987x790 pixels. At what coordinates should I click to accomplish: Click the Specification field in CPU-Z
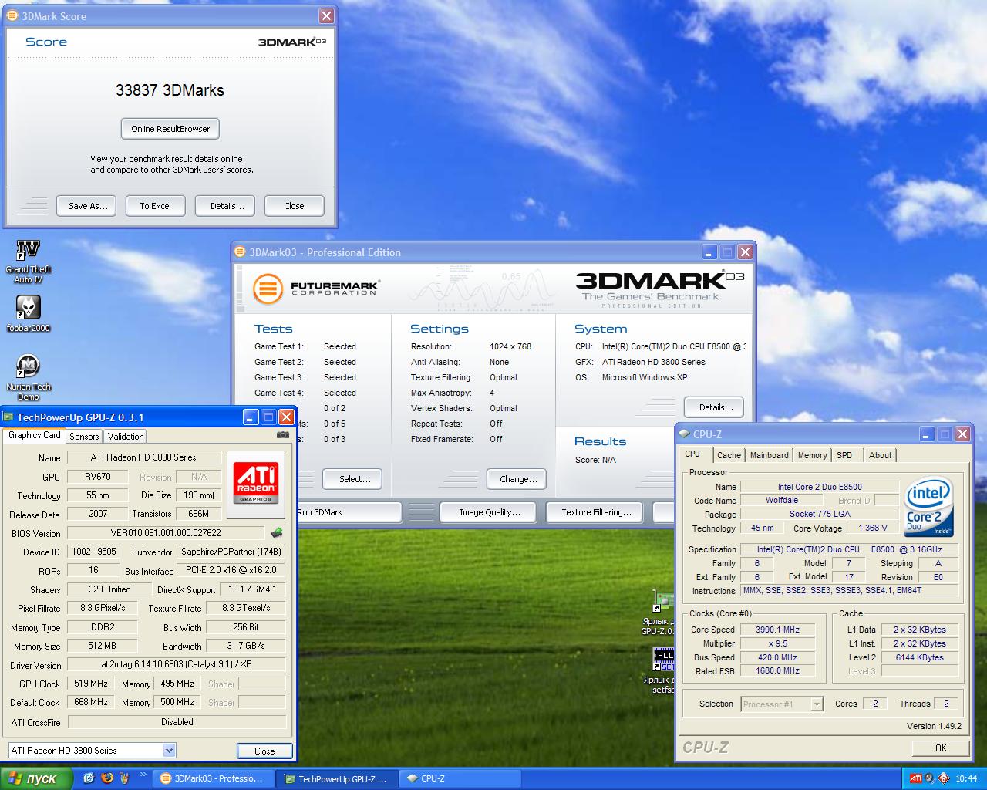pyautogui.click(x=851, y=549)
